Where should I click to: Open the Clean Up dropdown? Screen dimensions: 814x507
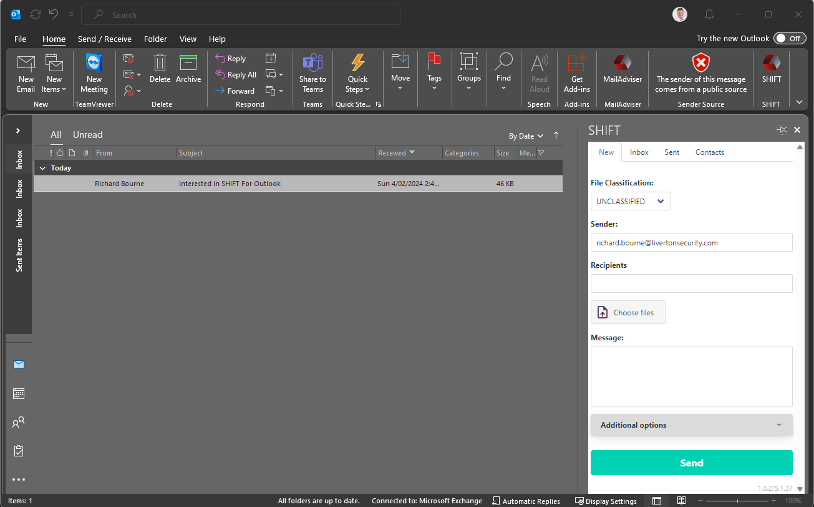pyautogui.click(x=132, y=75)
